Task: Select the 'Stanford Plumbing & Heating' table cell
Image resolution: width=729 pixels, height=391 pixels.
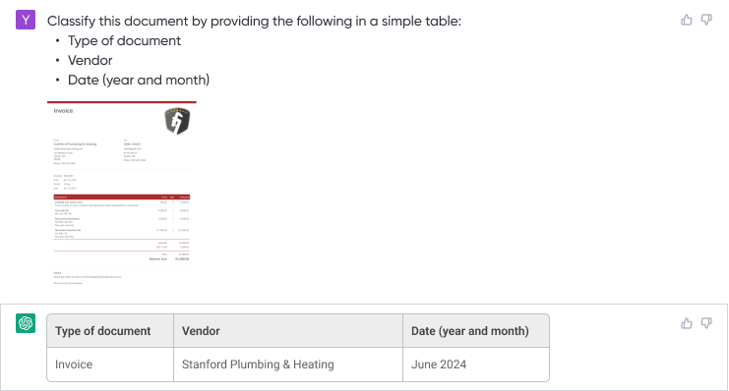Action: 288,364
